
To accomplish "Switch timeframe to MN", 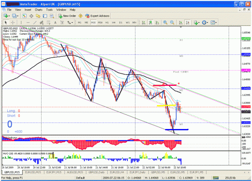I will pos(134,23).
